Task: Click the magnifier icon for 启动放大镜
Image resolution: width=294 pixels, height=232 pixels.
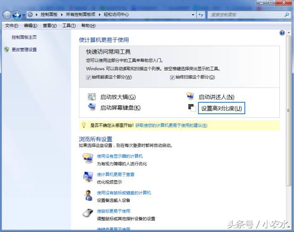Action: 92,97
